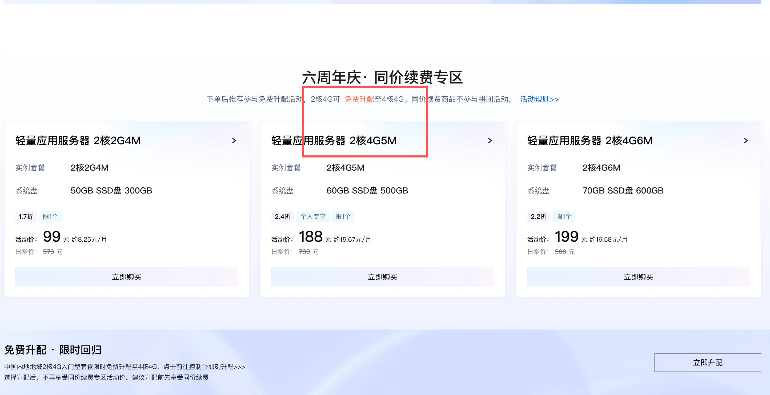Click the struck-through 900 元 regular price
This screenshot has height=395, width=770.
pos(564,252)
